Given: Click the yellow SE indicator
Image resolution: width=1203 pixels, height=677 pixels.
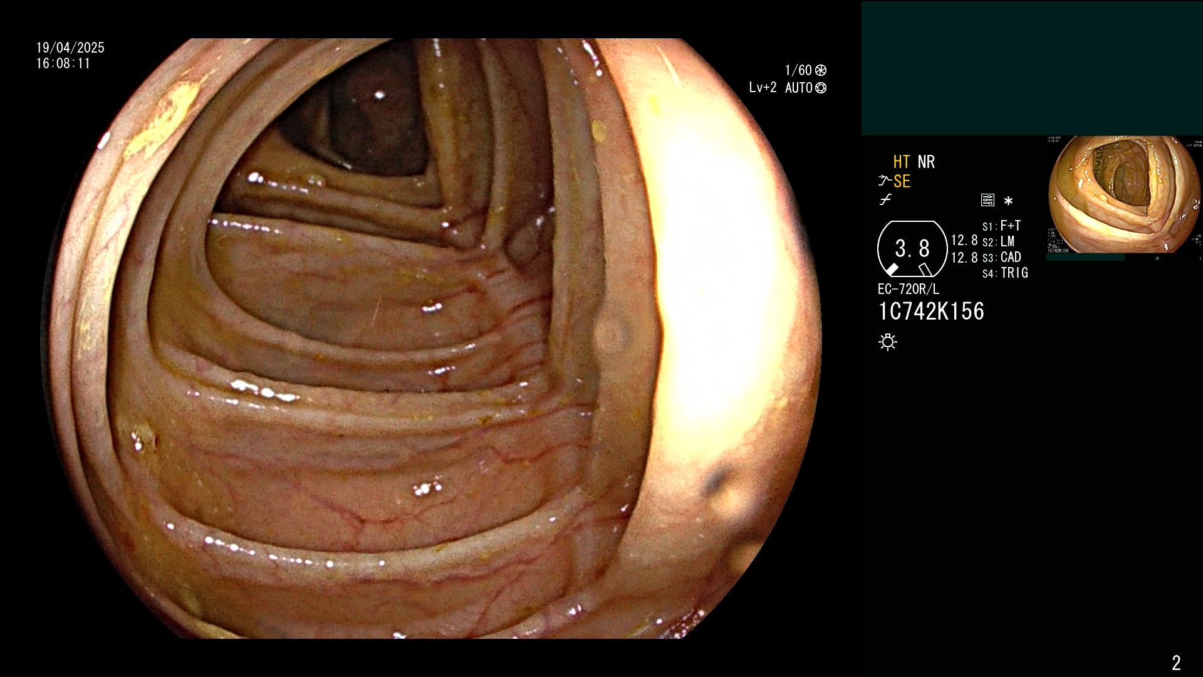Looking at the screenshot, I should 902,181.
